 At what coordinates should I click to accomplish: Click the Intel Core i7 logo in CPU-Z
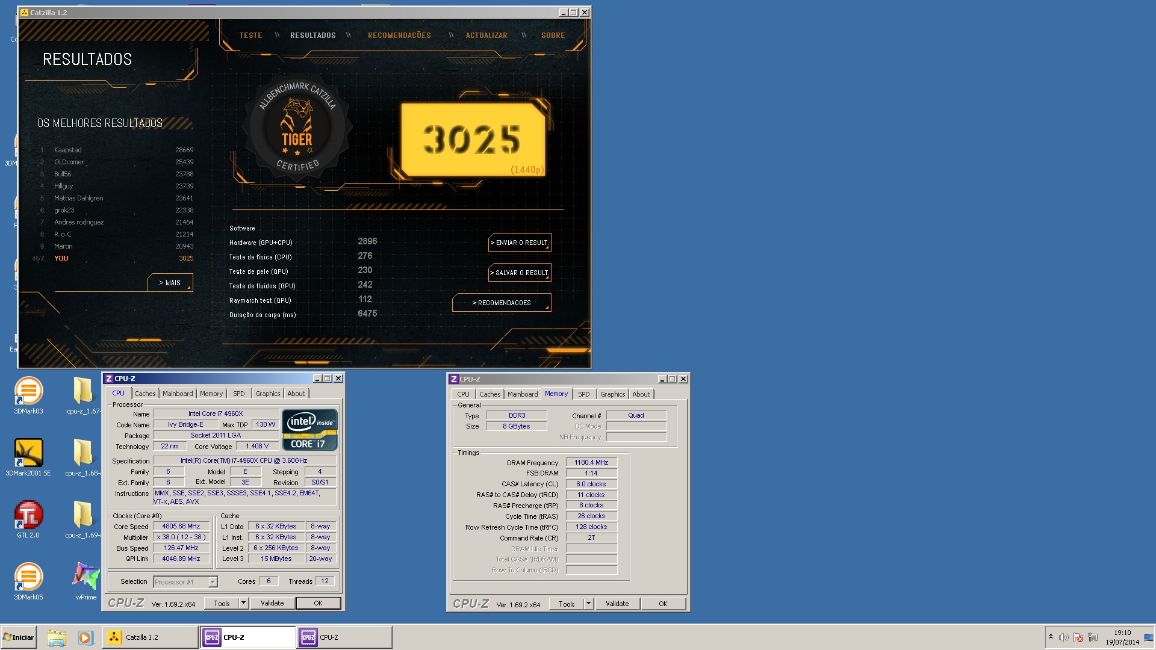click(x=310, y=430)
